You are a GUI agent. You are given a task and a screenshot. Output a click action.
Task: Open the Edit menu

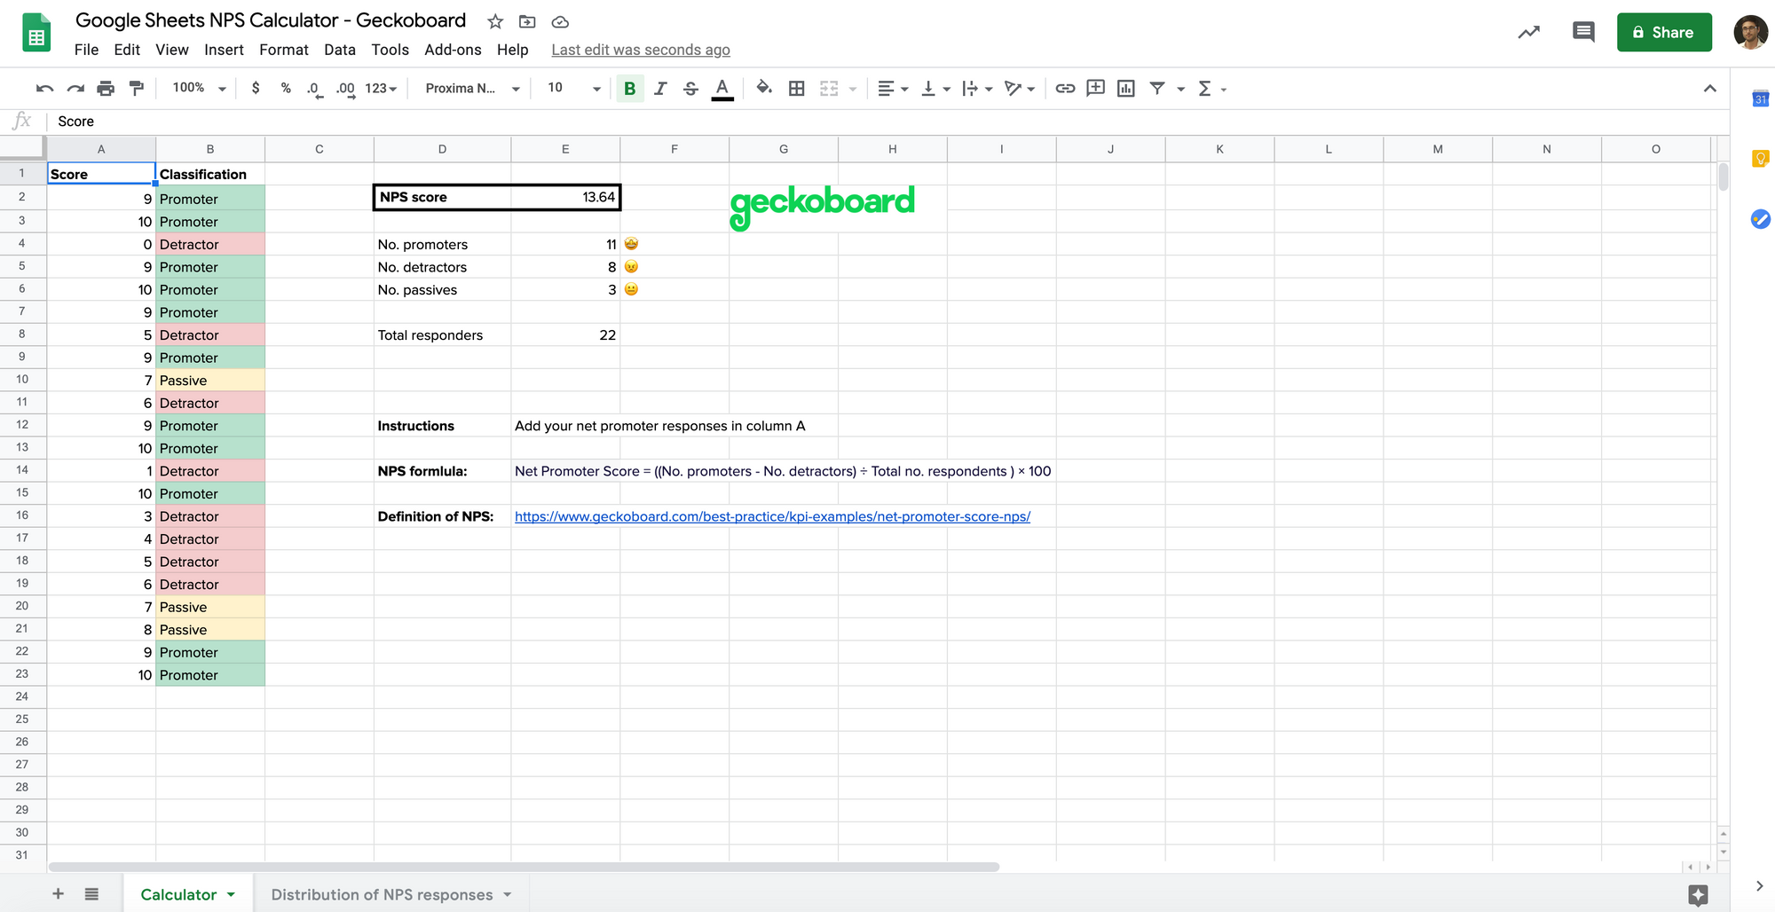[x=127, y=50]
